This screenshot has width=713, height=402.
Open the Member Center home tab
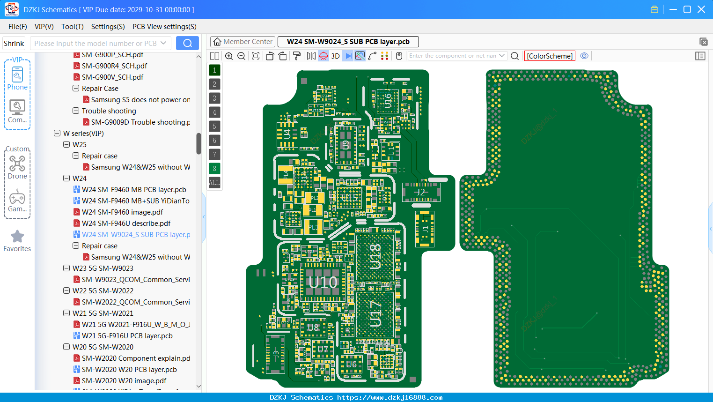click(x=243, y=42)
